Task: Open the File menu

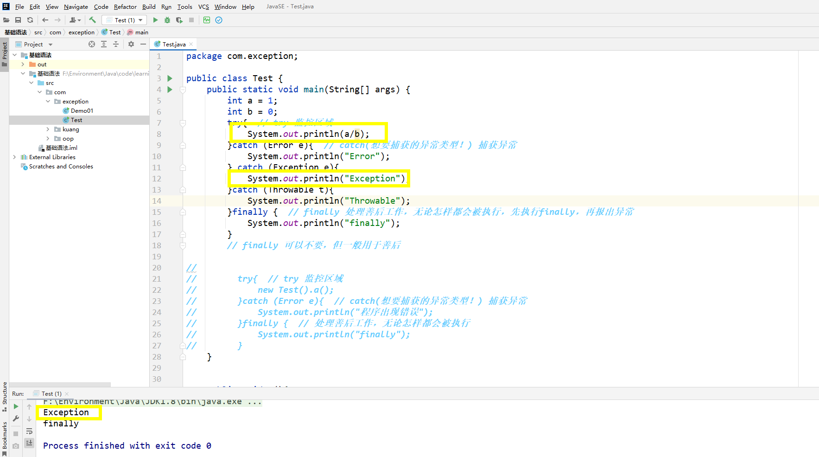Action: [19, 6]
